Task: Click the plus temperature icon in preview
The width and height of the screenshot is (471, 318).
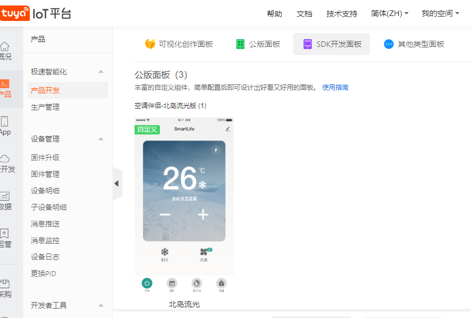Action: pyautogui.click(x=204, y=214)
